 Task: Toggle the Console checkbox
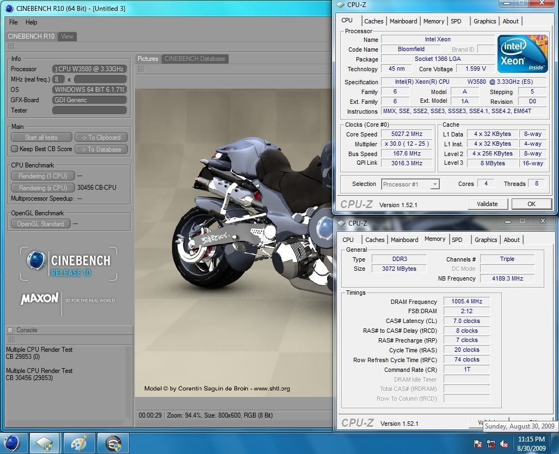[x=10, y=330]
